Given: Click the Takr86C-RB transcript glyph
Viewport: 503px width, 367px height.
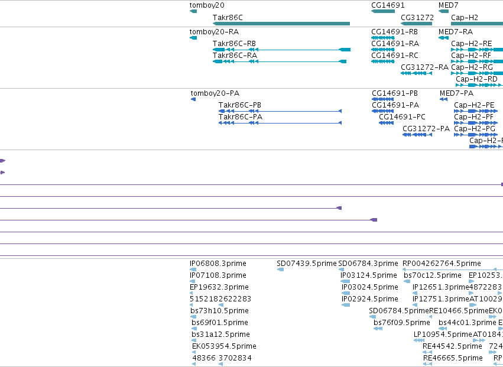Looking at the screenshot, I should (x=281, y=50).
